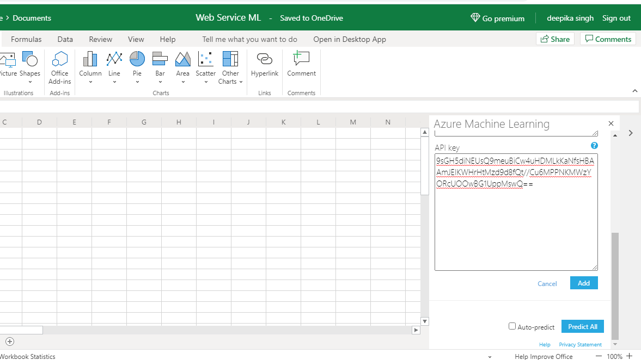Click the sheet scroll up arrow
This screenshot has height=360, width=641.
click(x=425, y=132)
